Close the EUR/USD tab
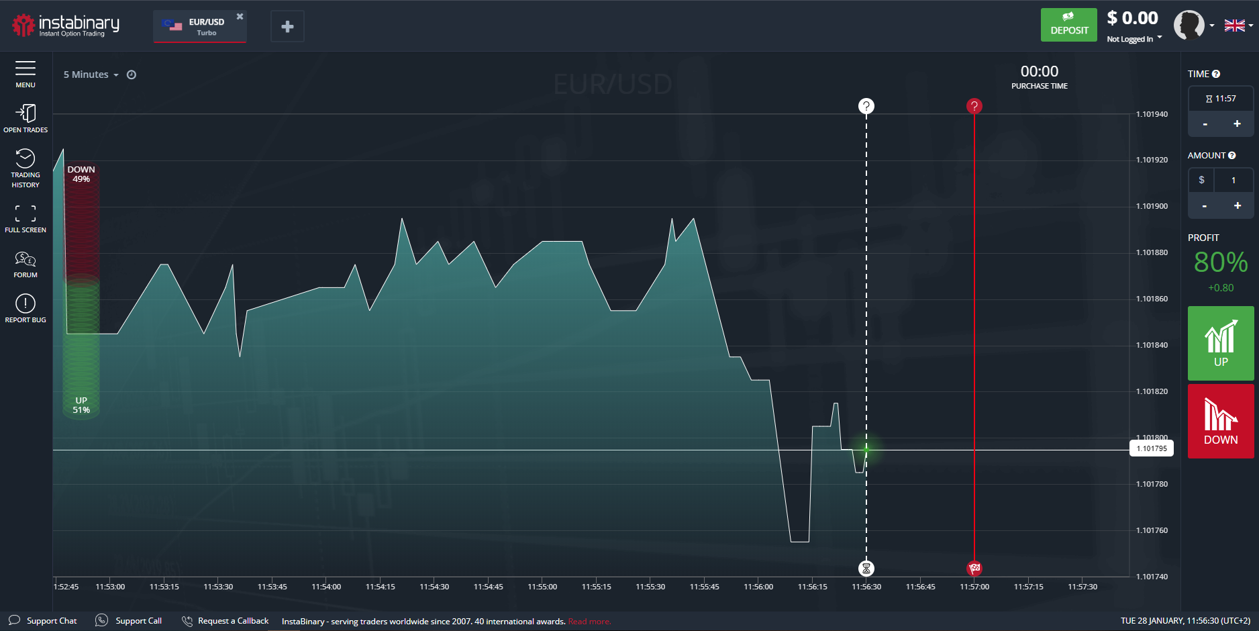 click(x=240, y=16)
